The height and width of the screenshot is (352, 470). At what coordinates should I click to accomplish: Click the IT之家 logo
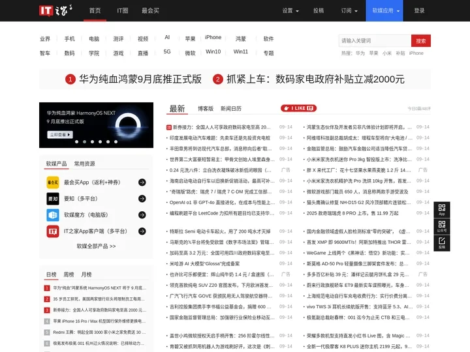coord(55,10)
